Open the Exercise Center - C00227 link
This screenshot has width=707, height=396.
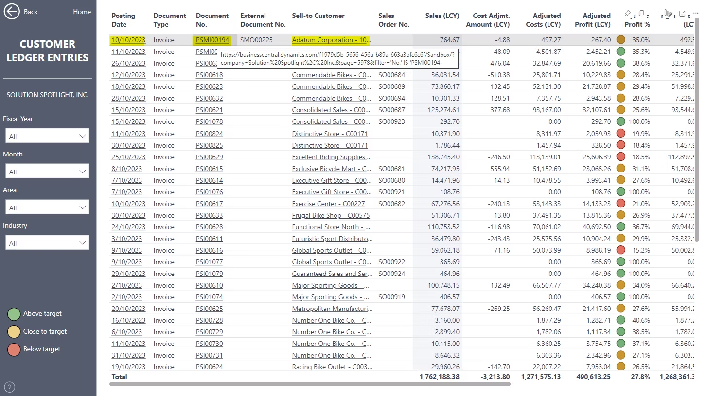328,204
